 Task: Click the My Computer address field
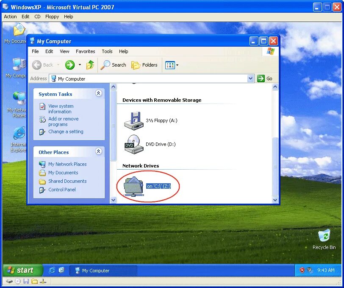tap(148, 78)
